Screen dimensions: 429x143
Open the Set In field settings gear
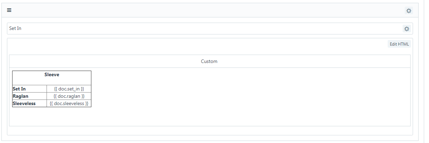(x=407, y=29)
